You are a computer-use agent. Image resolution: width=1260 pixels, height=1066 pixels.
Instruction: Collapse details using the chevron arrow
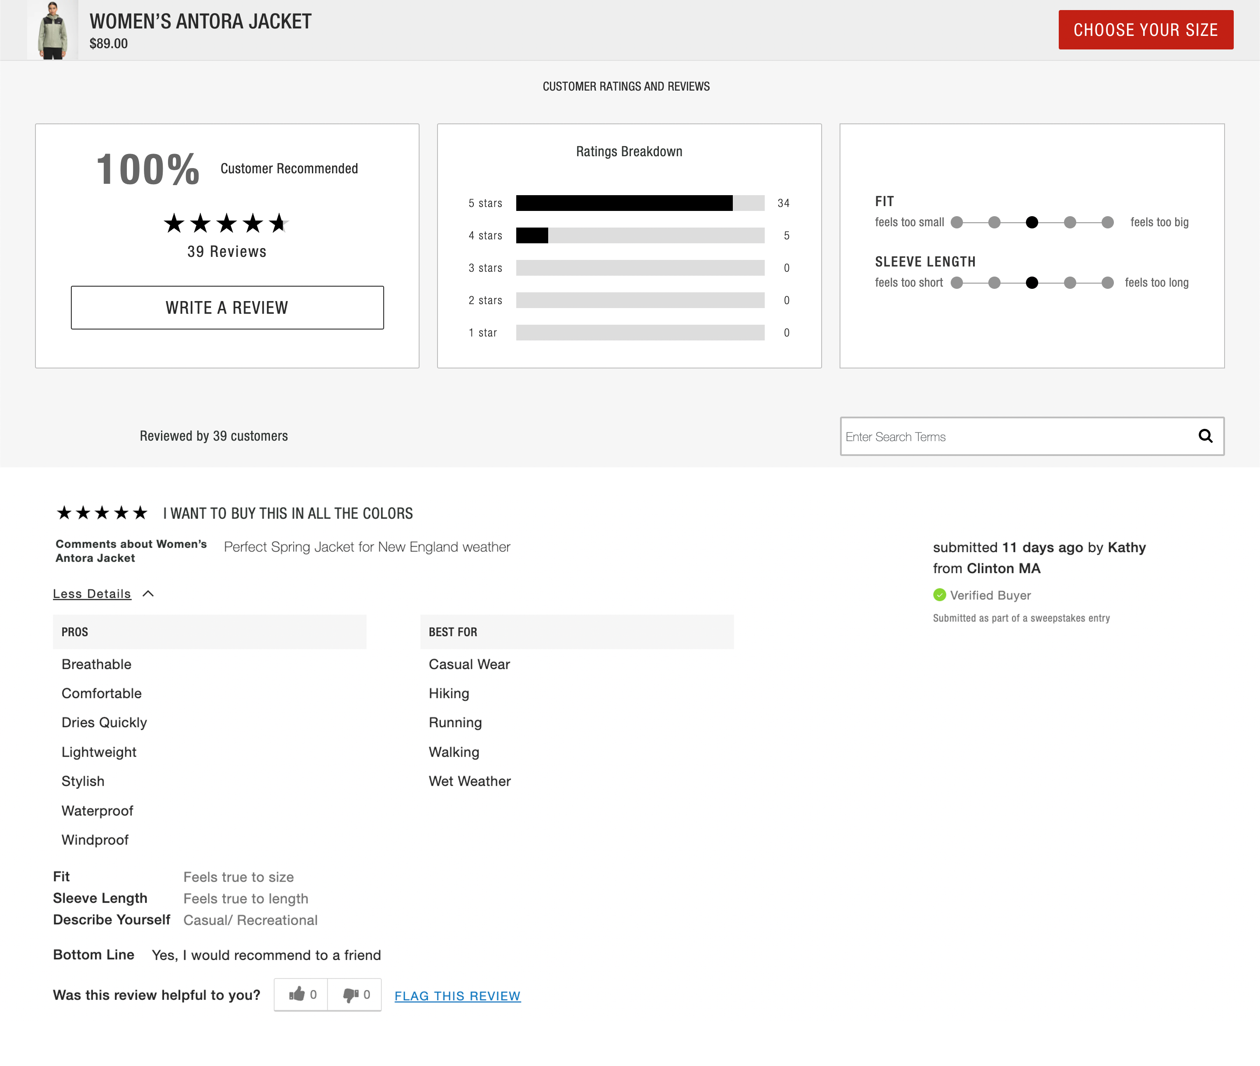point(148,593)
